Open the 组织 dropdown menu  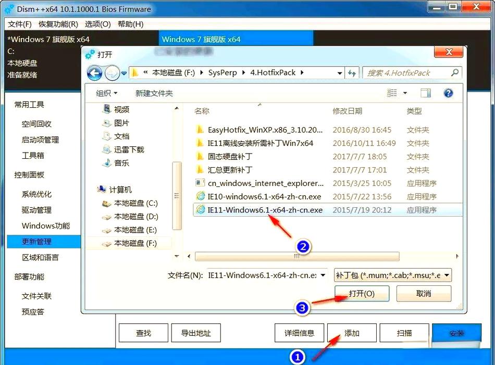click(x=107, y=93)
